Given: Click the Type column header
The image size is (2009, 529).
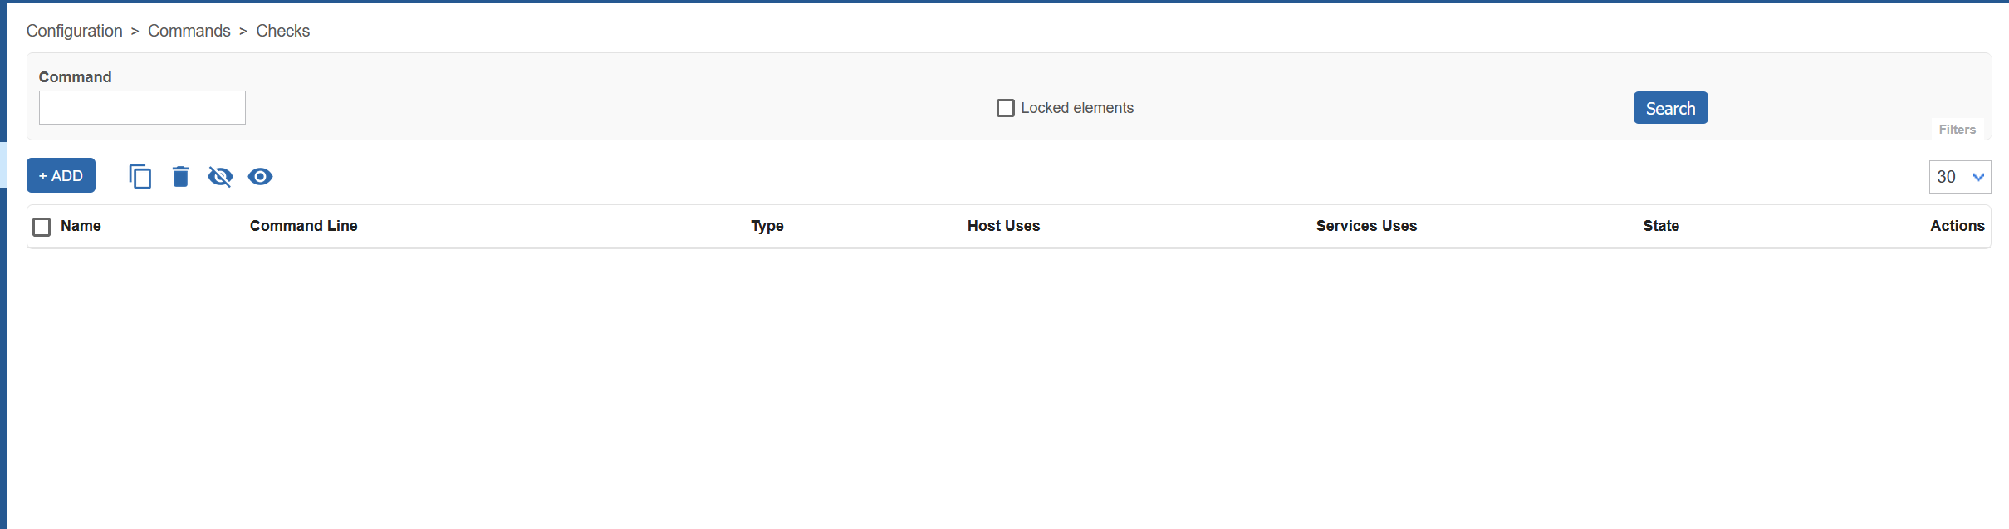Looking at the screenshot, I should tap(767, 226).
